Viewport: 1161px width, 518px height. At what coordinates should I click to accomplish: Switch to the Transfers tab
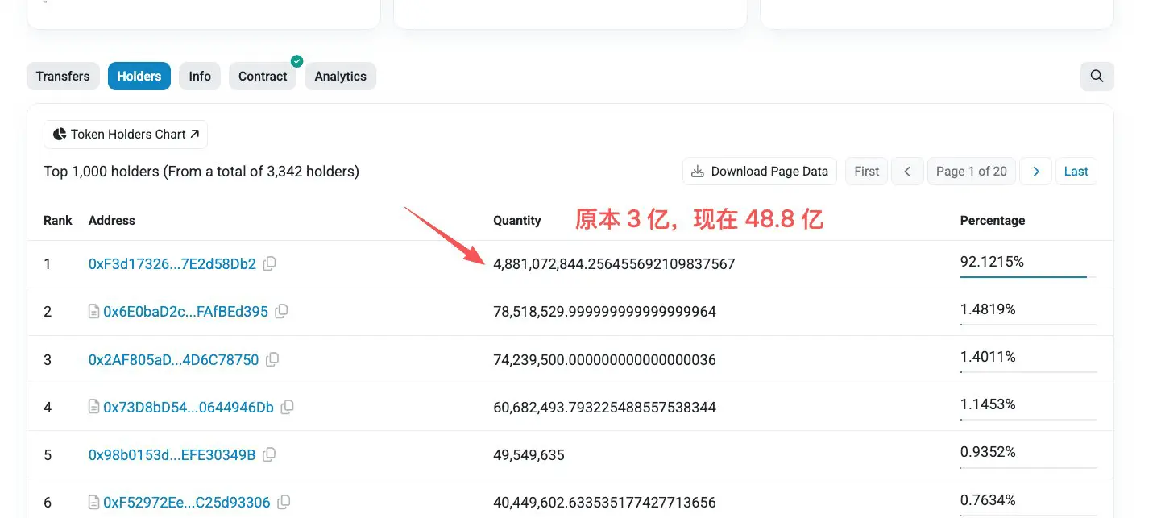[63, 76]
